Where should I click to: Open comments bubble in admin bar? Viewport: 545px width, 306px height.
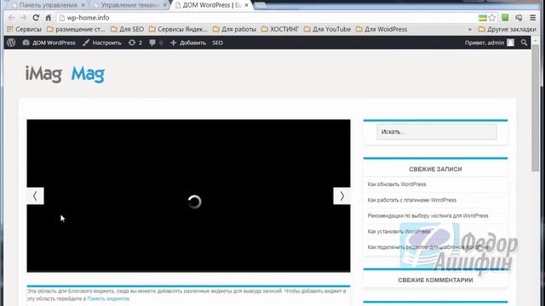[x=156, y=42]
